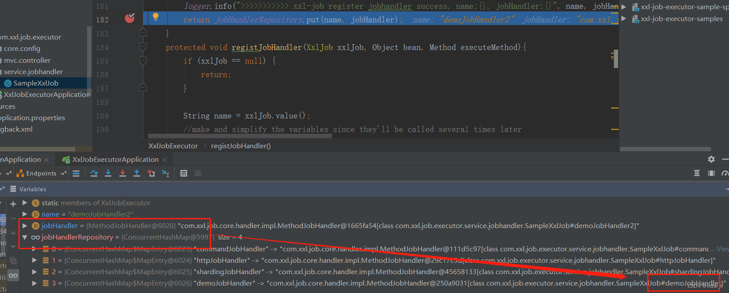
Task: Click the Restore Layout icon in debug toolbar
Action: pos(697,173)
